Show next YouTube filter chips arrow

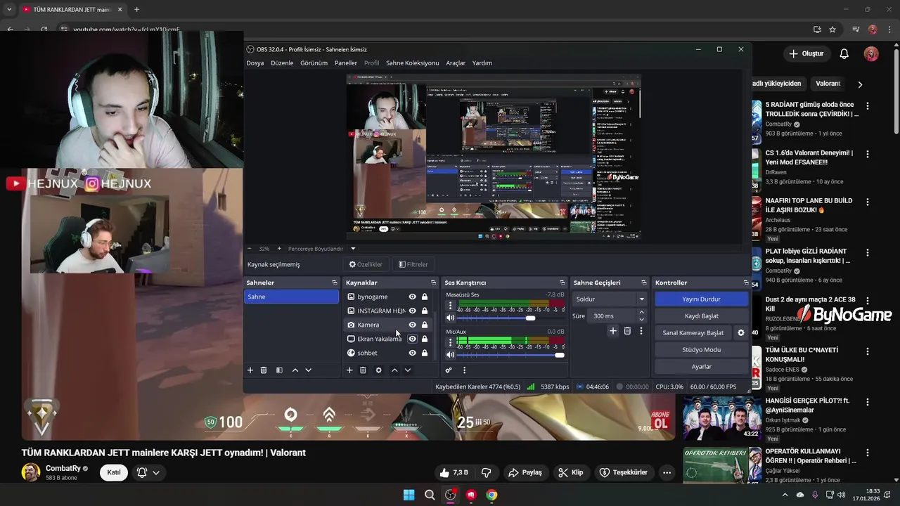tap(859, 84)
